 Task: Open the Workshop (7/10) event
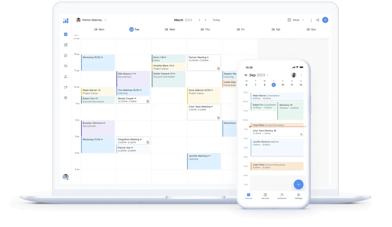point(98,145)
